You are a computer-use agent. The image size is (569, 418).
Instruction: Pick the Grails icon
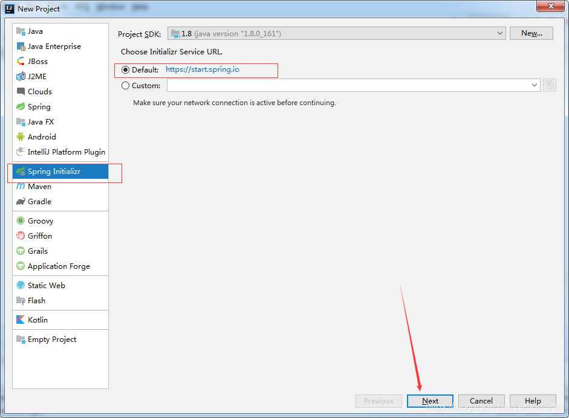pyautogui.click(x=21, y=251)
